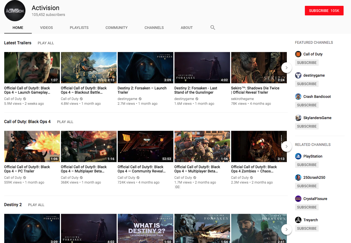Subscribe to the PlayStation channel
The image size is (351, 243).
point(307,165)
